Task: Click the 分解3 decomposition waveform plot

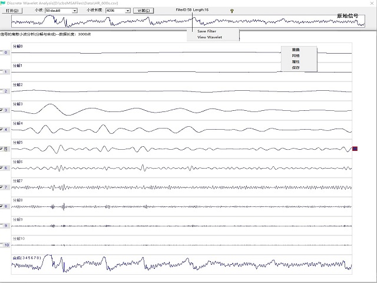Action: (x=181, y=110)
